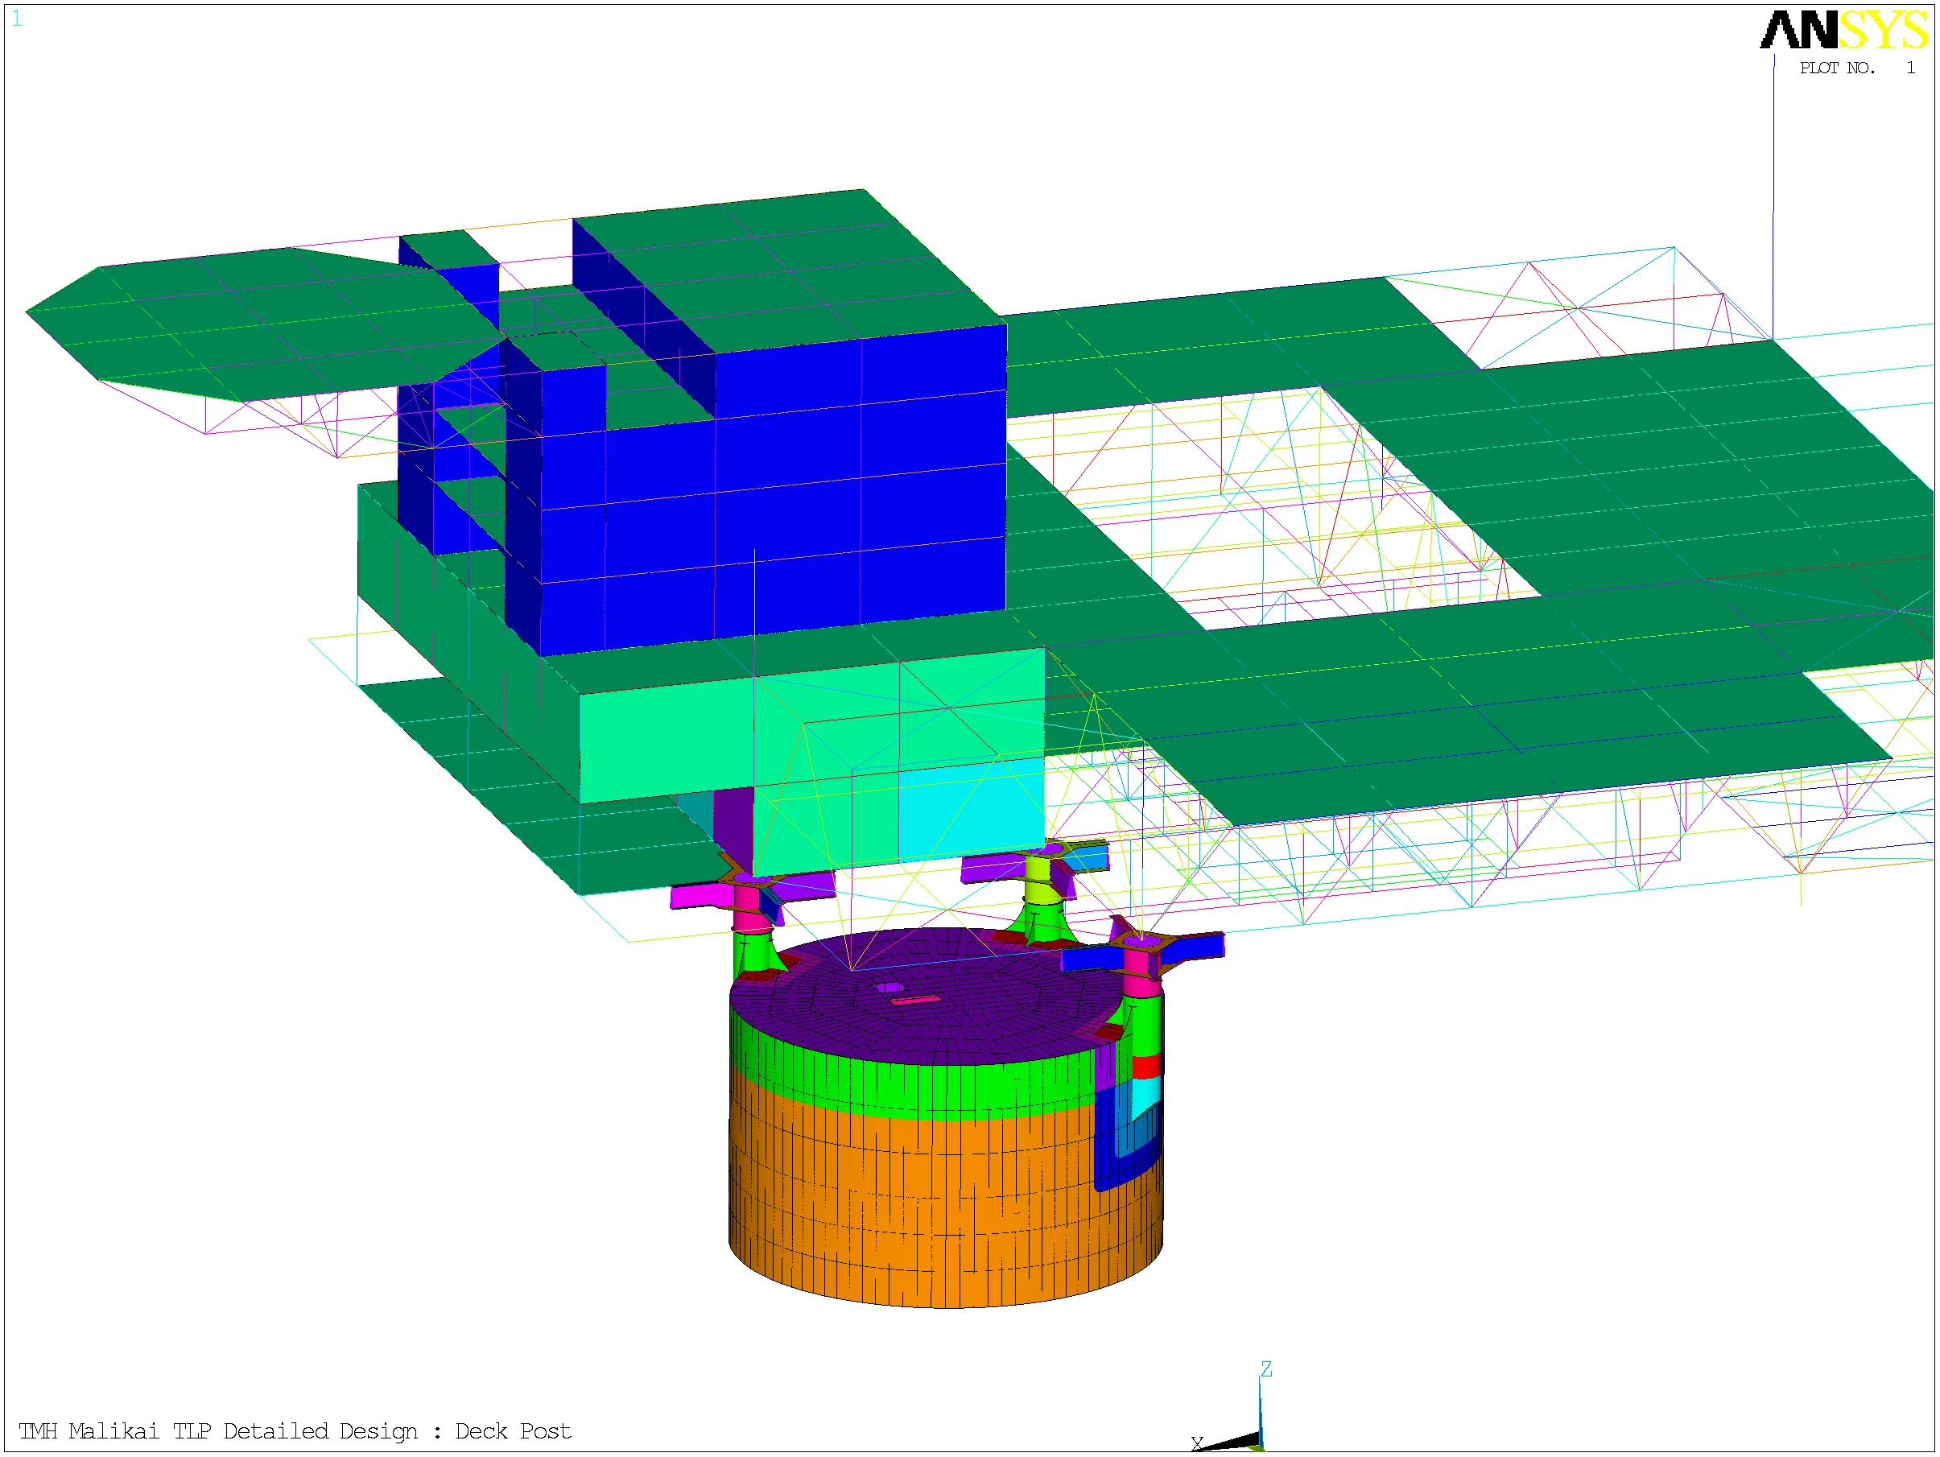Click the Malikai TLP Deck Post title text
Viewport: 1940px width, 1457px height.
point(295,1431)
